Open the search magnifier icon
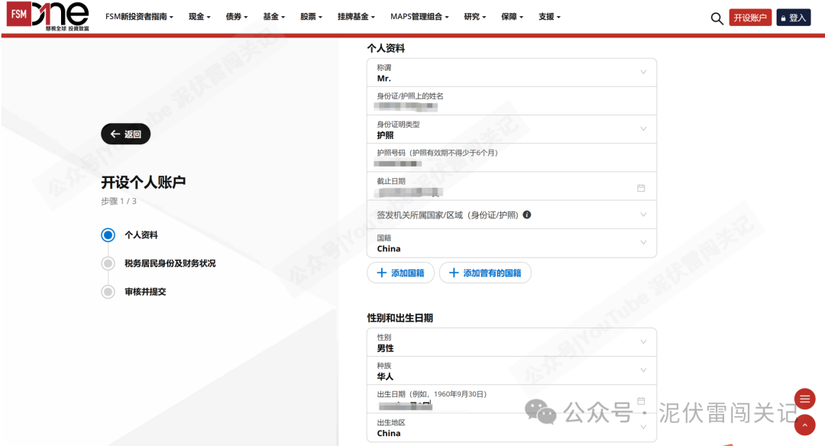Viewport: 825px width, 446px height. [717, 18]
